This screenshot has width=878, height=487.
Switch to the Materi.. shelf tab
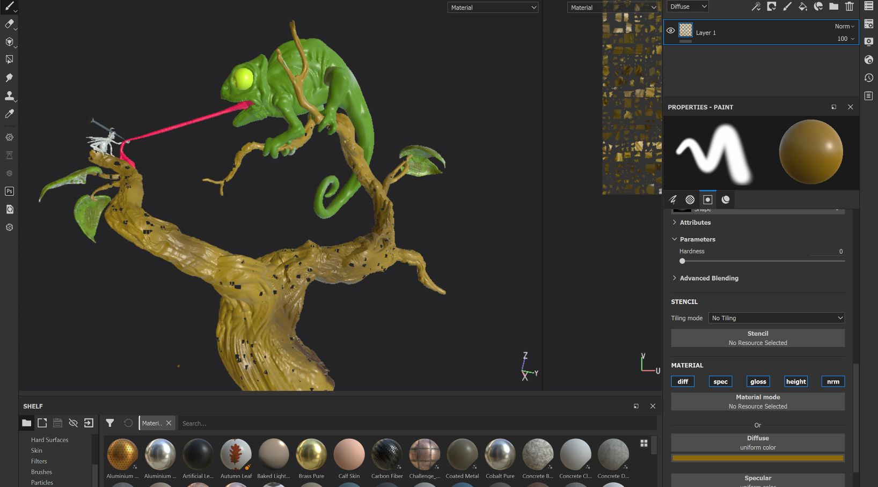pos(152,423)
